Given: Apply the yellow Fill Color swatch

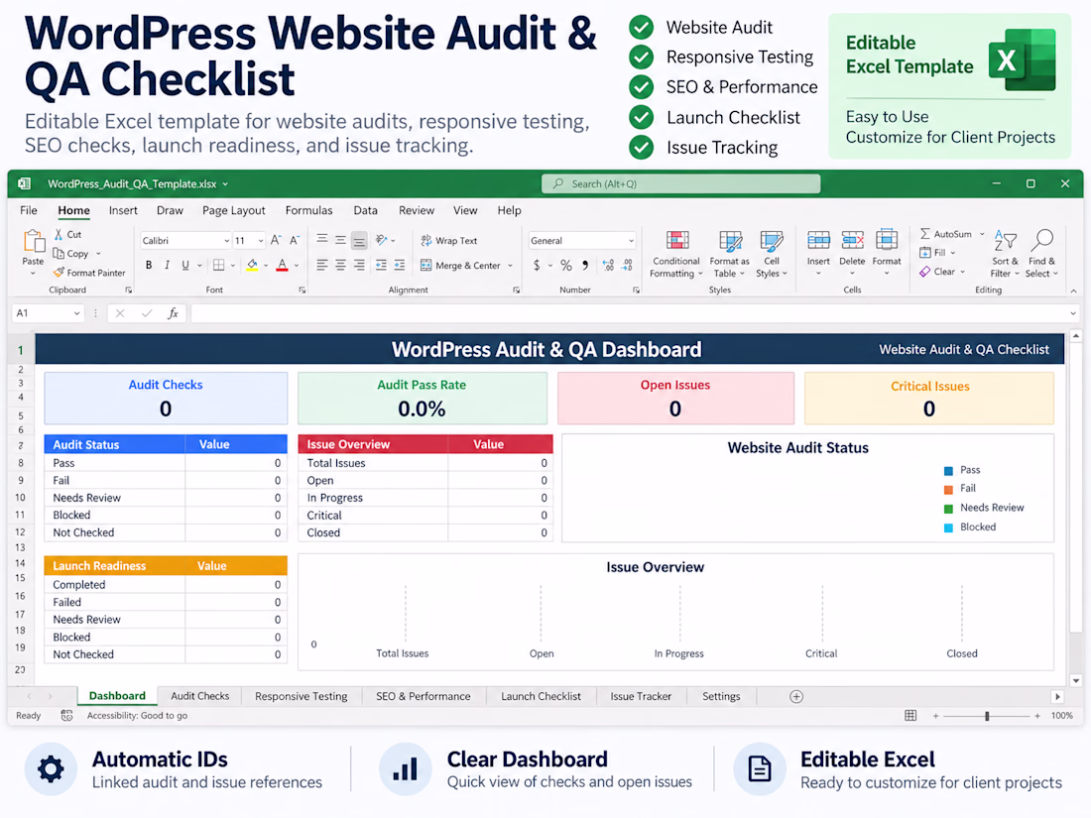Looking at the screenshot, I should 252,265.
